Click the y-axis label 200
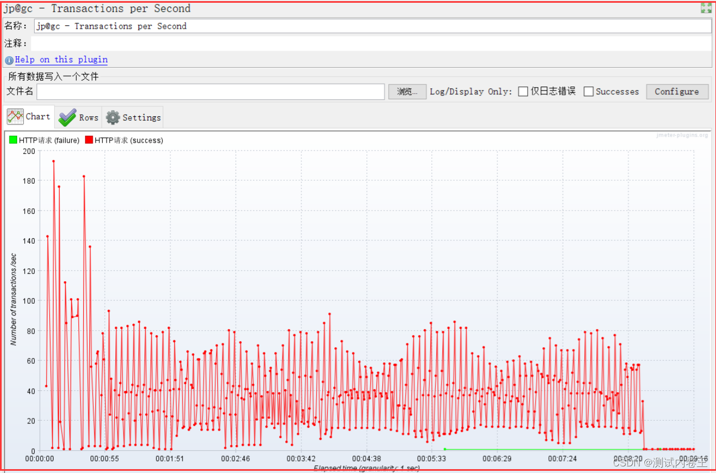Viewport: 716px width, 473px height. (29, 151)
